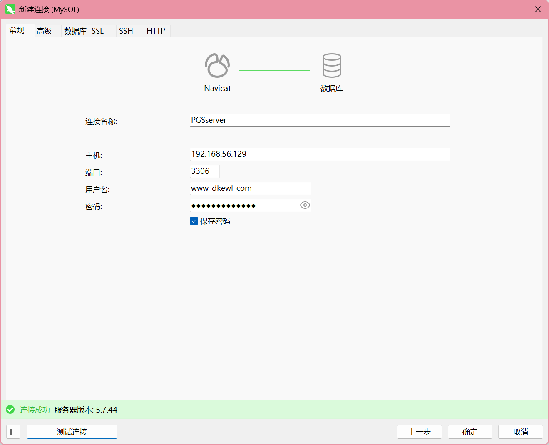Click the Navicat logo icon
The width and height of the screenshot is (549, 445).
pos(217,65)
